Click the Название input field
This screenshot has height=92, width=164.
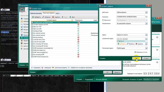coord(131,17)
